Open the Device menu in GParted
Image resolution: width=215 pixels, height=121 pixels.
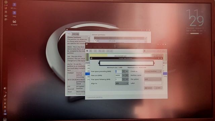(105, 47)
